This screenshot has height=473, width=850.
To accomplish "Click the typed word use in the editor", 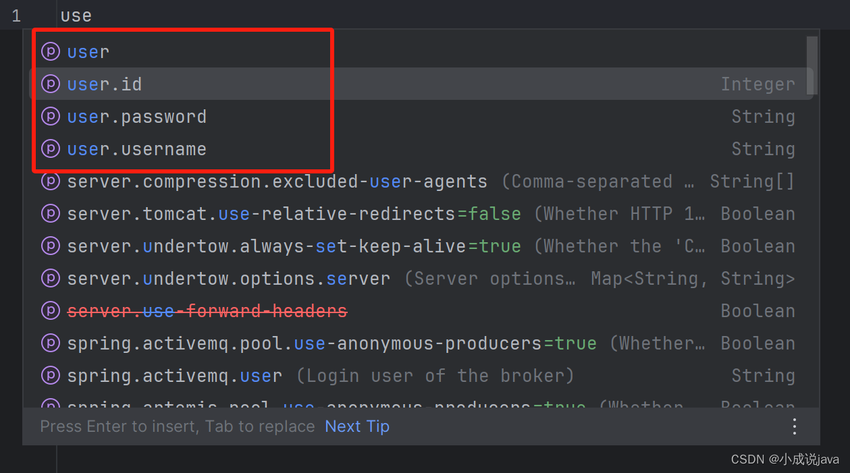I will (76, 15).
